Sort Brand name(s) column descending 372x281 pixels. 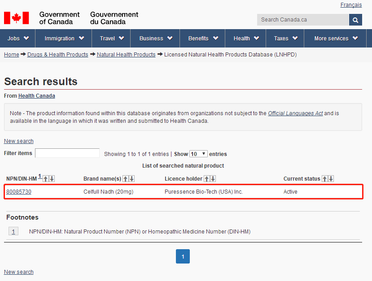click(x=132, y=179)
